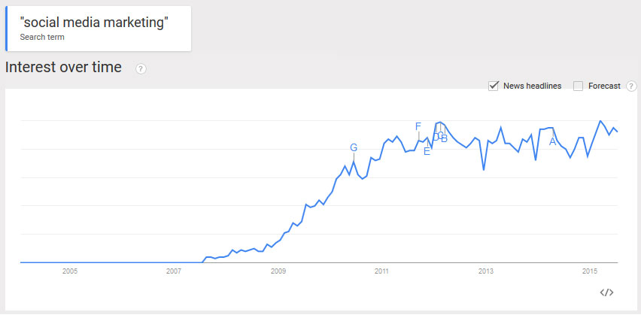641x315 pixels.
Task: Enable the Forecast checkbox
Action: click(578, 86)
